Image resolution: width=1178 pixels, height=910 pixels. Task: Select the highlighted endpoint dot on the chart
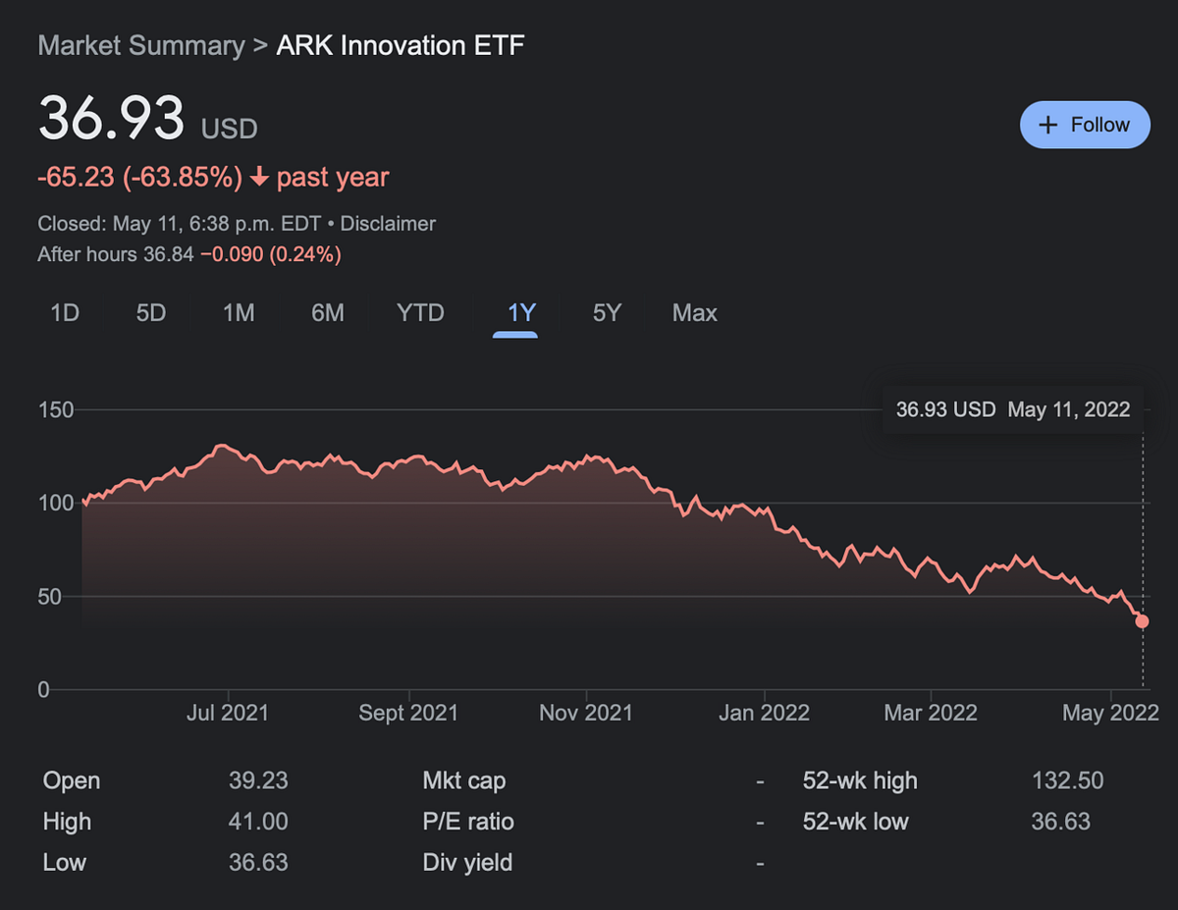click(1142, 620)
